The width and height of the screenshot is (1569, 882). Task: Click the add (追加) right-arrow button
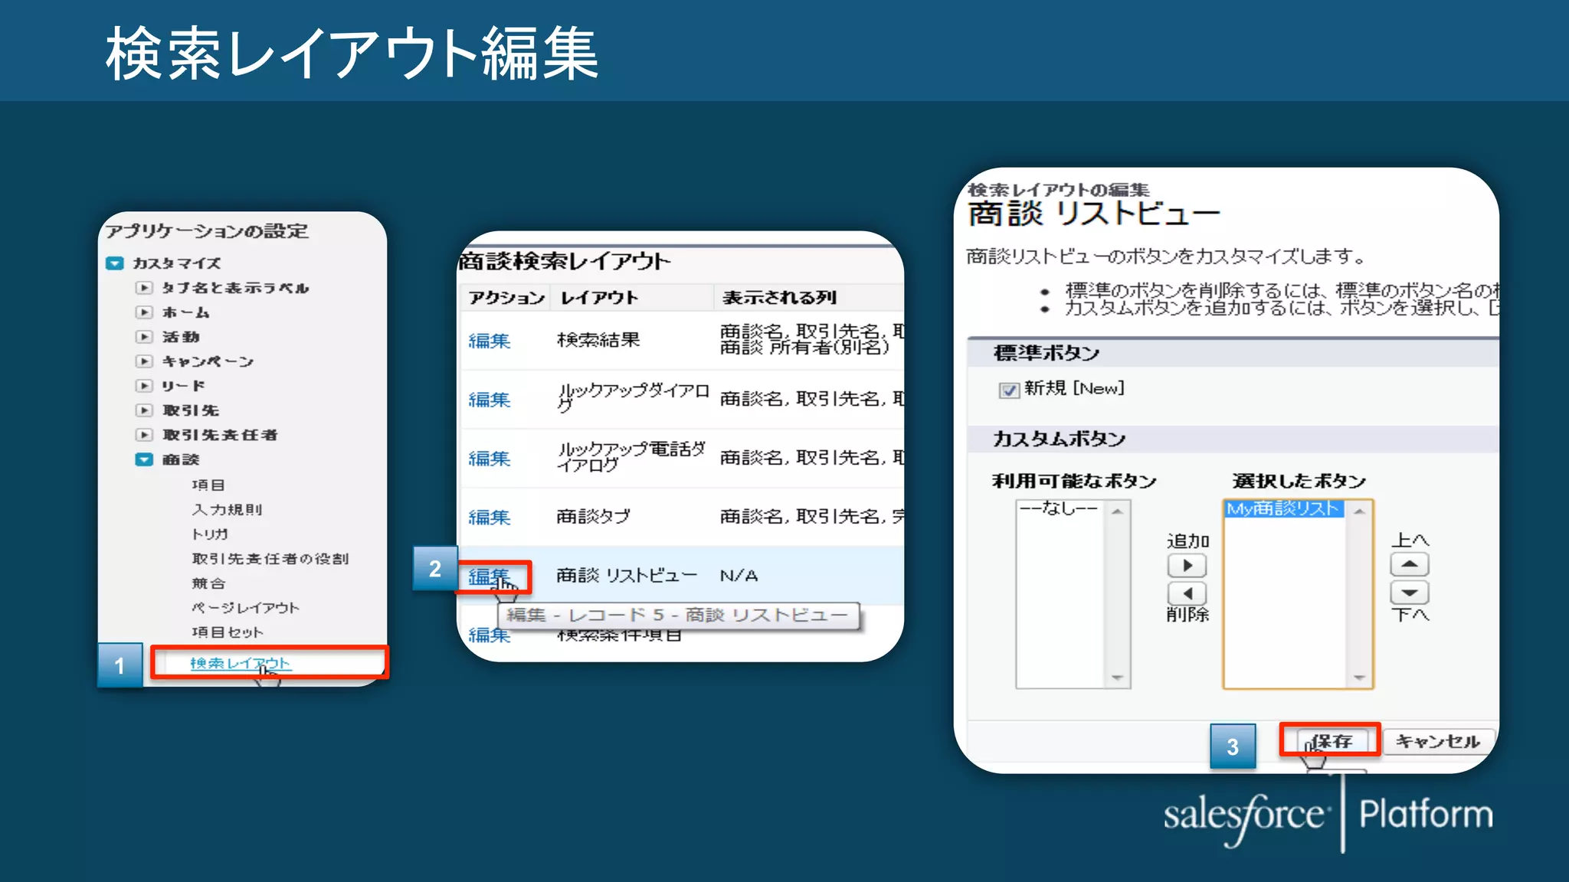[x=1187, y=566]
